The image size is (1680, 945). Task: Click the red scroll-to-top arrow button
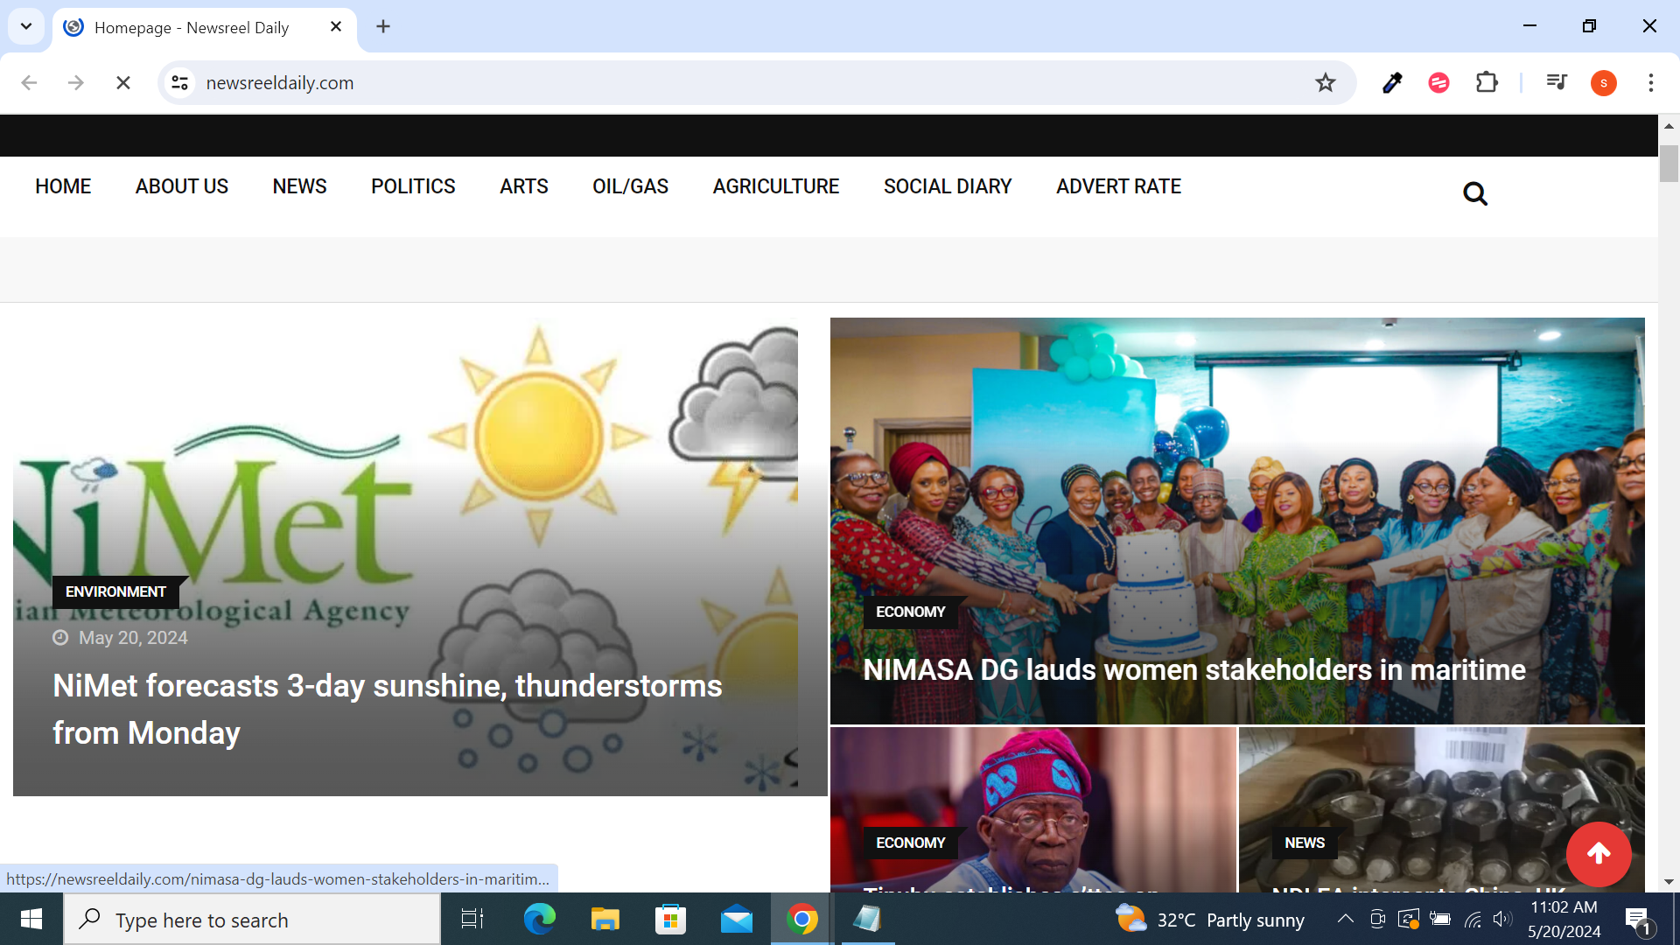(x=1599, y=854)
